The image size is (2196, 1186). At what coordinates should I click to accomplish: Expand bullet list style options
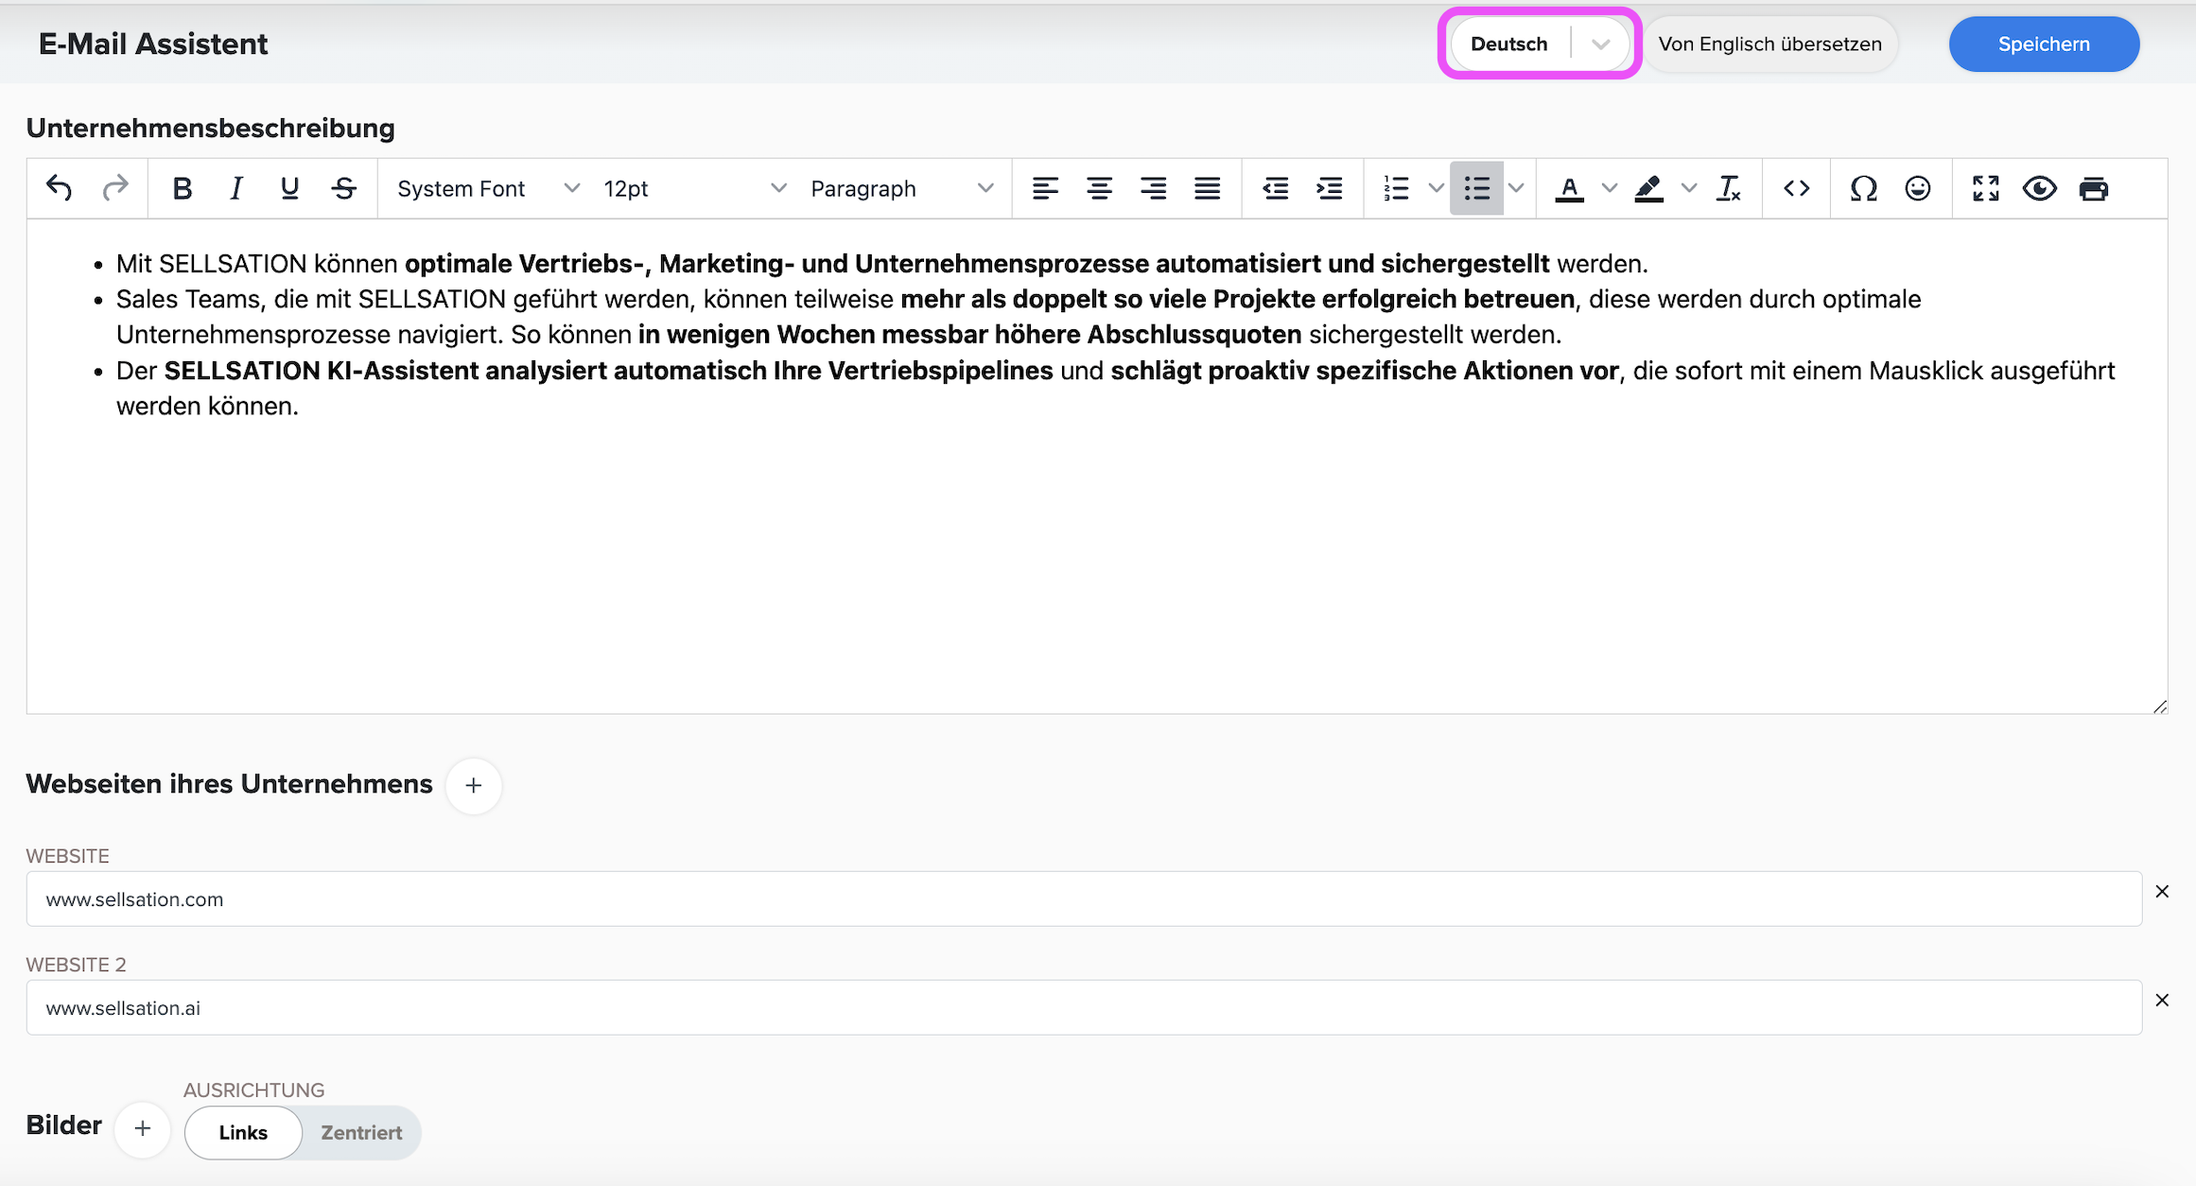[x=1516, y=188]
